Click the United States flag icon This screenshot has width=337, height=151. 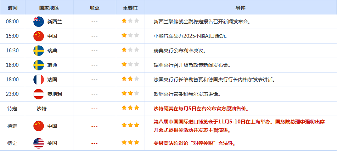(x=38, y=143)
